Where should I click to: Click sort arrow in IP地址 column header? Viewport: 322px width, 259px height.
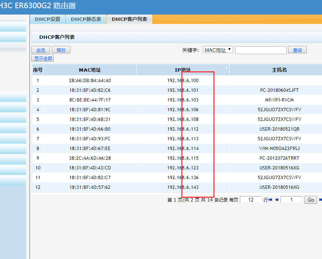pos(226,68)
